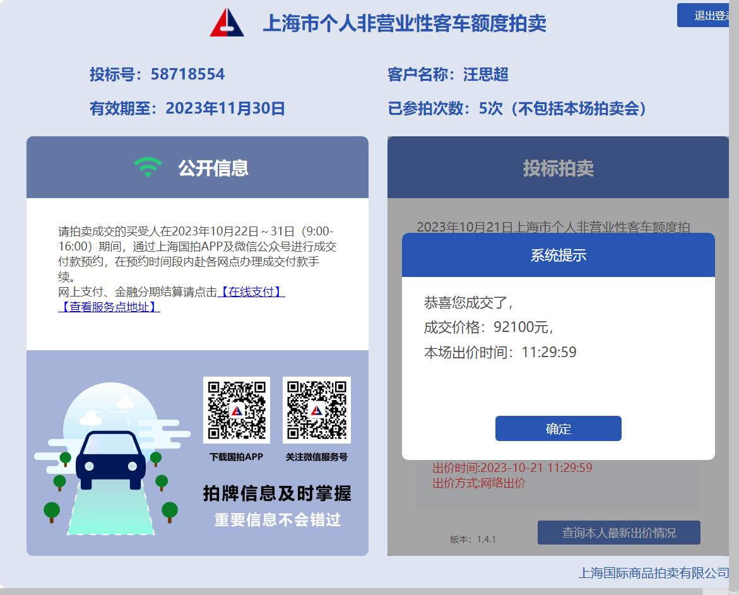Click the 上海市个人非营业性客车额度拍卖 page title
The width and height of the screenshot is (739, 595).
405,23
